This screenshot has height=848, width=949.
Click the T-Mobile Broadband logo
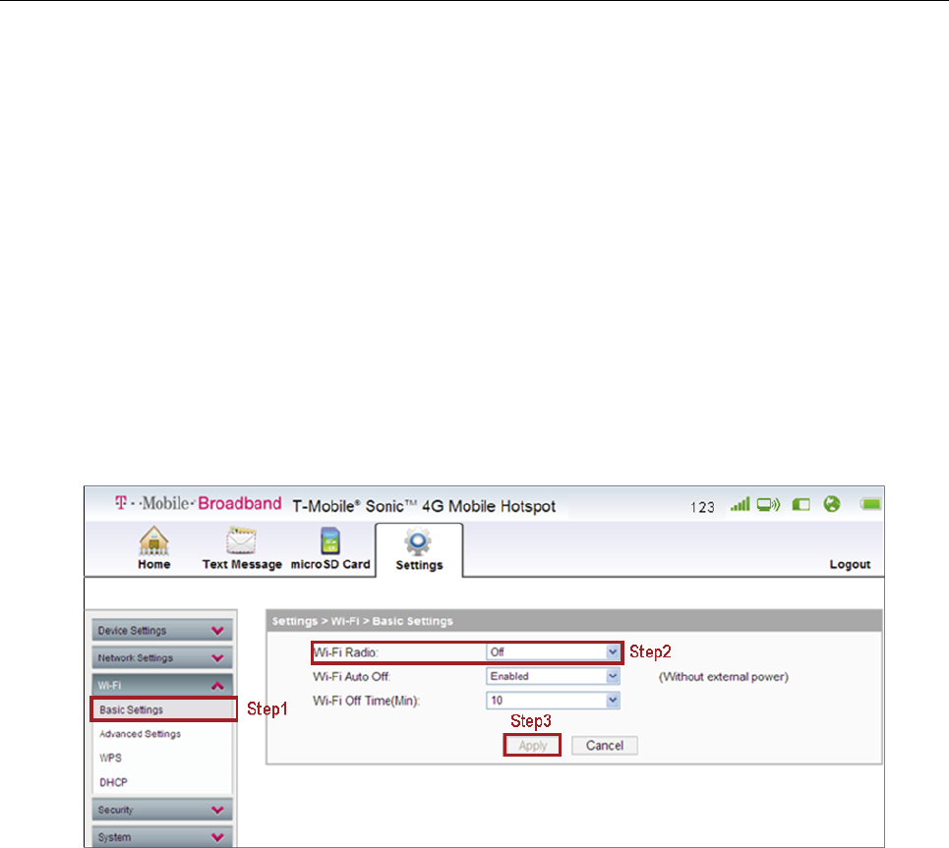198,503
